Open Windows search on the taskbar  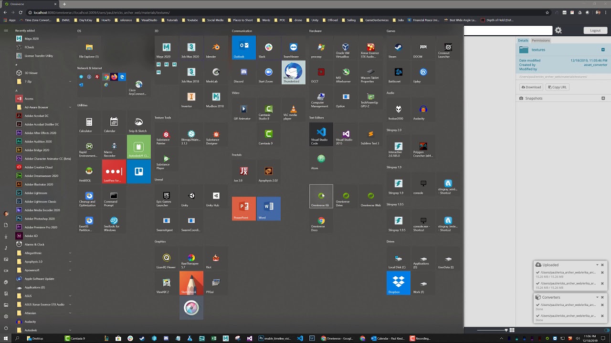(x=17, y=338)
